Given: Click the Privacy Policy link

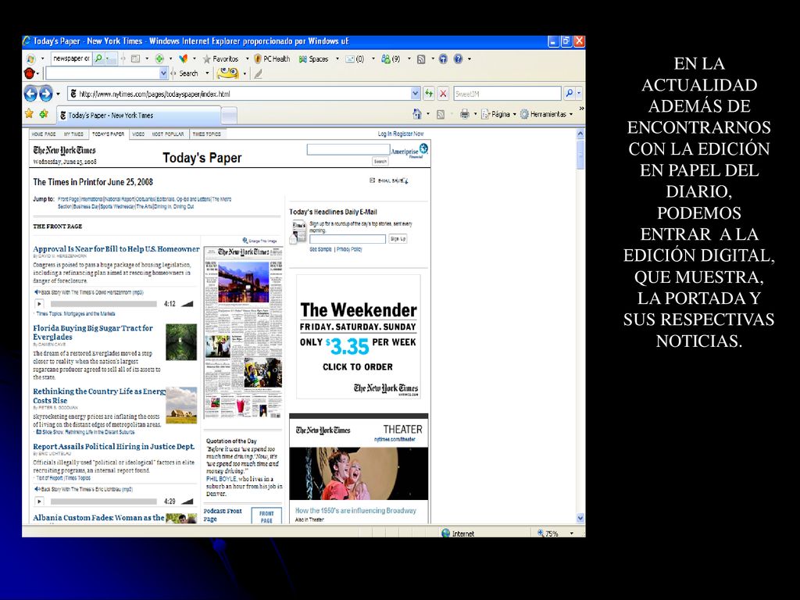Looking at the screenshot, I should (x=349, y=249).
